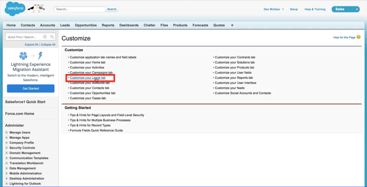This screenshot has height=187, width=367.
Task: Open Customize your Solutions tab link
Action: coord(235,63)
